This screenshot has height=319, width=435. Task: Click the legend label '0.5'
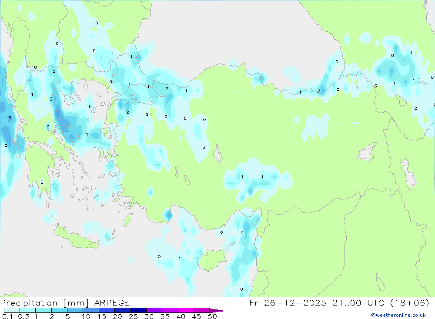tap(23, 316)
